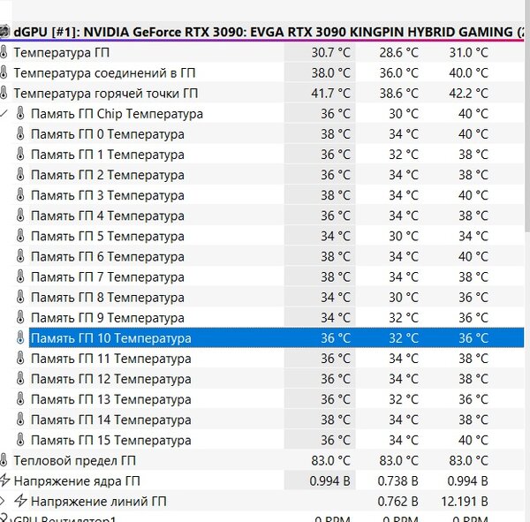Collapse the Память ГП Chip Температура group
Image resolution: width=530 pixels, height=522 pixels.
[4, 114]
